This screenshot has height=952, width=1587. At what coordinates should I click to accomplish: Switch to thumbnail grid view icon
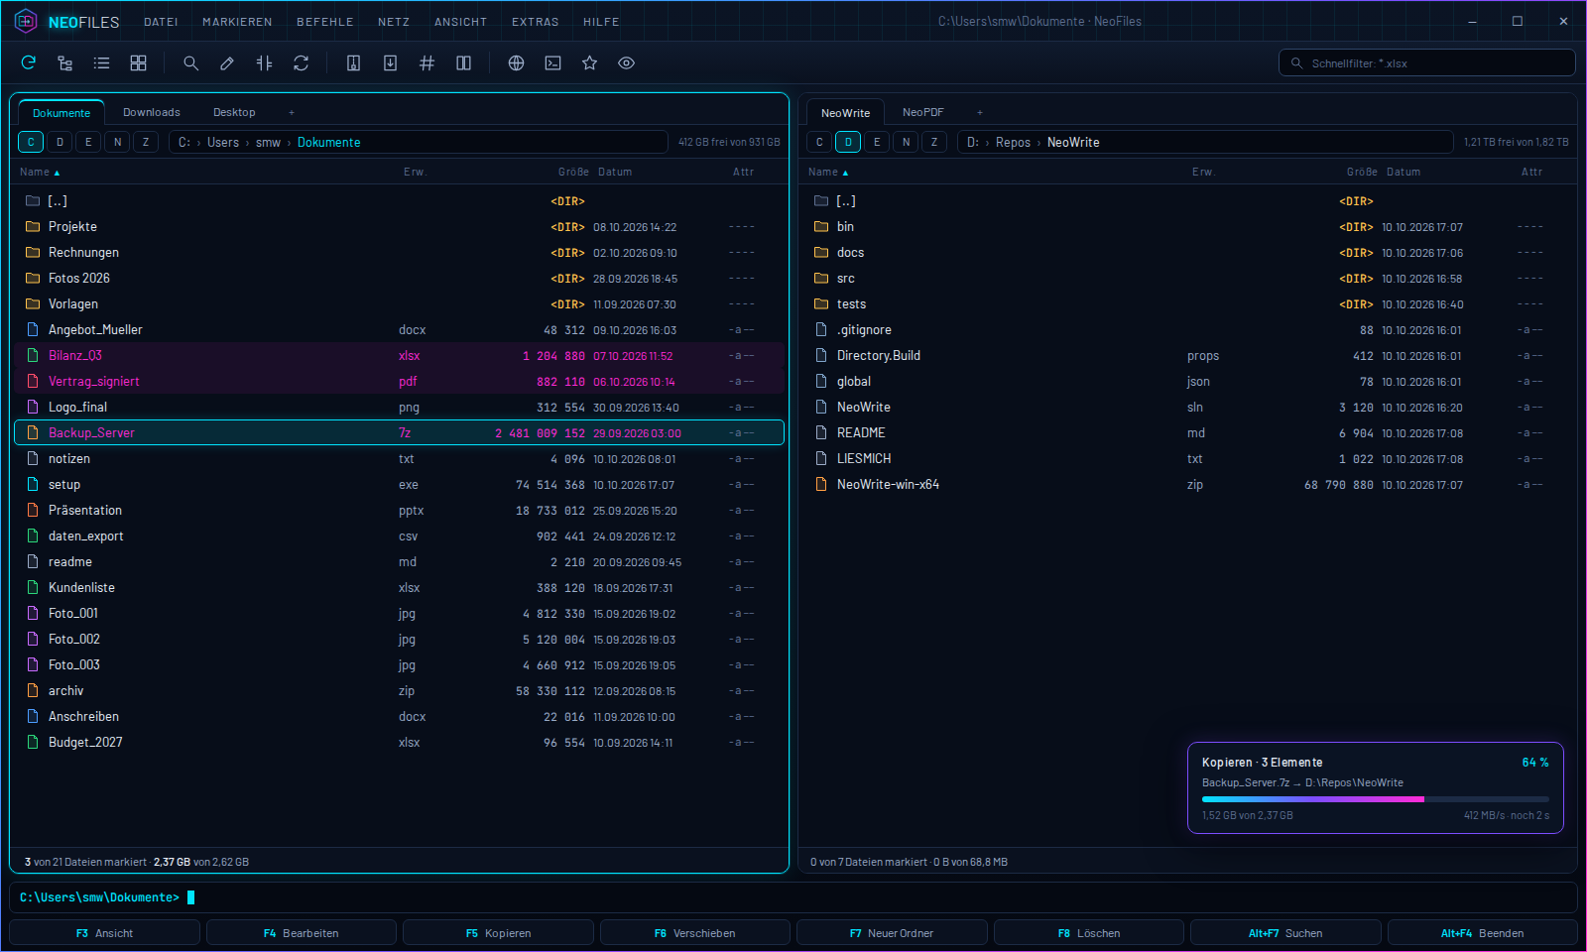point(138,63)
